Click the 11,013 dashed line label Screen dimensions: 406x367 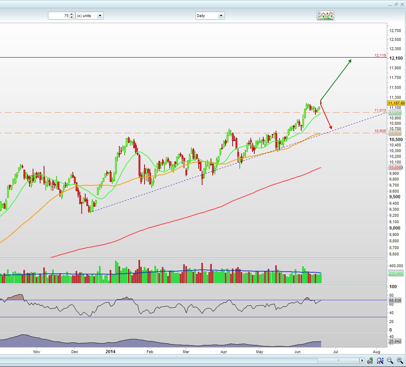point(380,110)
